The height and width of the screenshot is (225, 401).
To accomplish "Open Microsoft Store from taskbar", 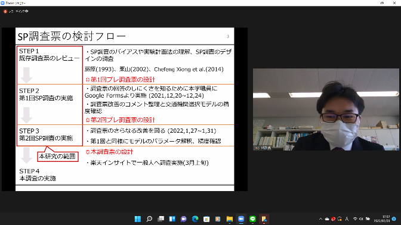I will click(x=206, y=219).
